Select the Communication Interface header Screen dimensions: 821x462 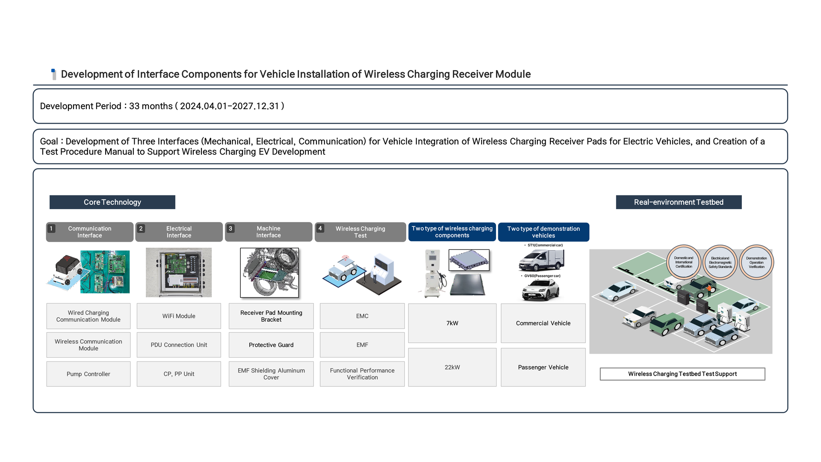[89, 232]
